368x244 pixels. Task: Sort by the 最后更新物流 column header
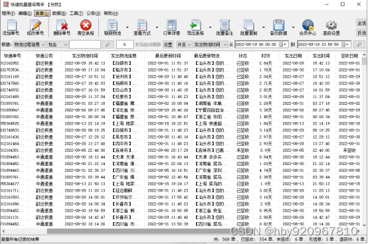pos(207,56)
